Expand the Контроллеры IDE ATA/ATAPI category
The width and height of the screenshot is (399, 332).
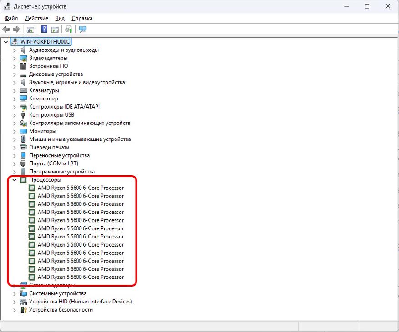[x=15, y=107]
